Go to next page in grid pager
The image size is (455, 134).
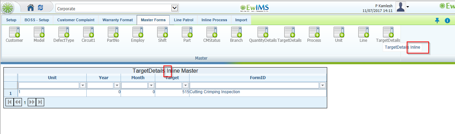32,102
